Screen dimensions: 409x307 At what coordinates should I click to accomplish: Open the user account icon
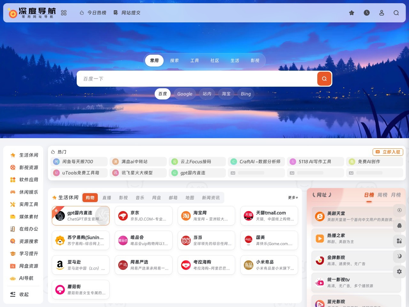382,13
